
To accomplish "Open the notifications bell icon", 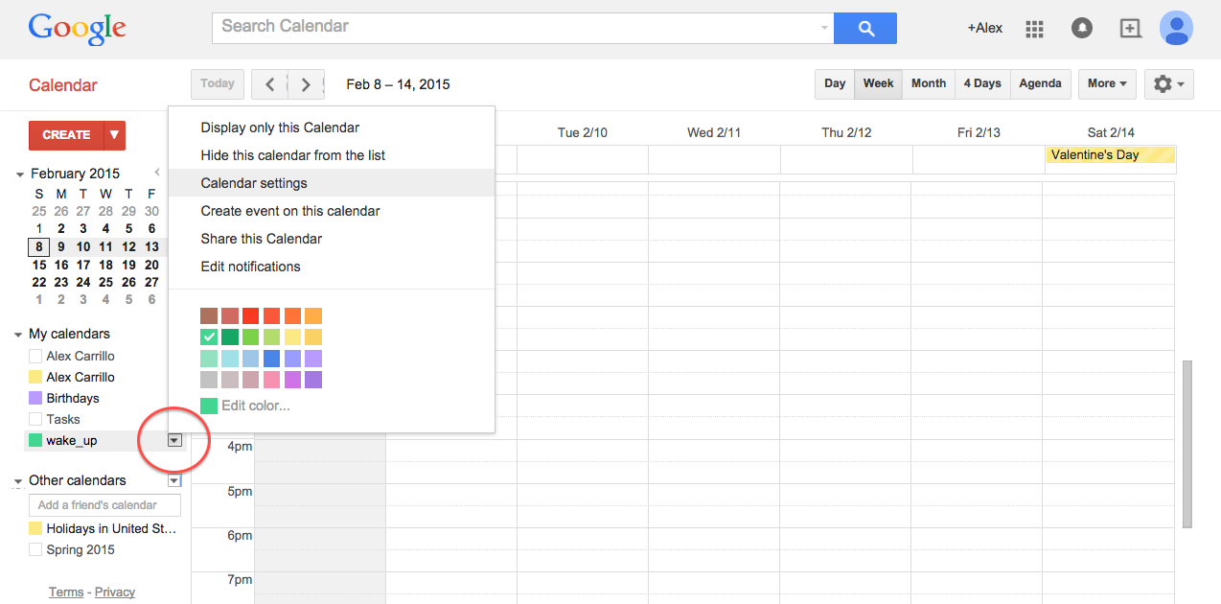I will pos(1082,29).
